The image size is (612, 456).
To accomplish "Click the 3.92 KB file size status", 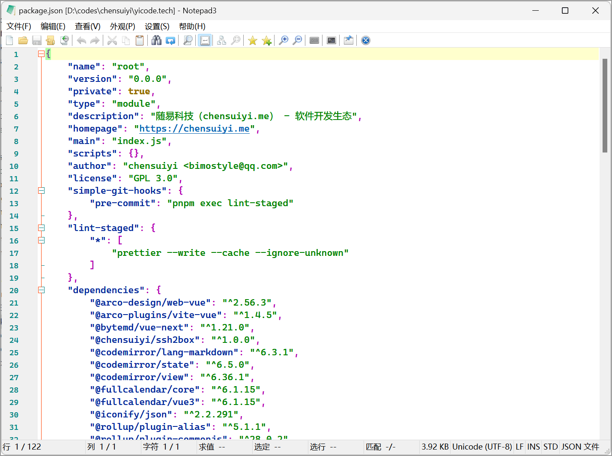I will click(435, 447).
